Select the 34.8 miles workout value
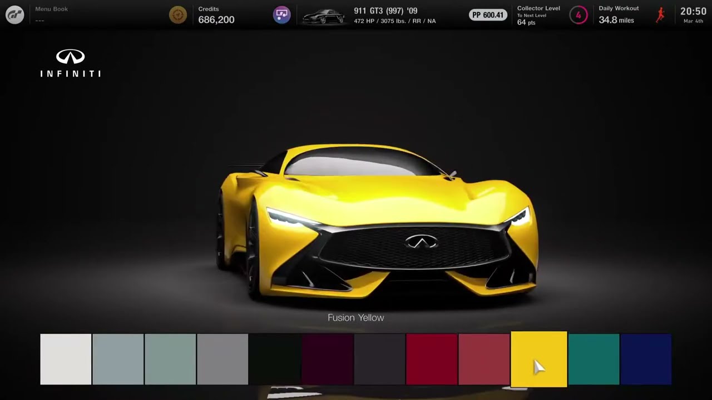The height and width of the screenshot is (400, 712). (x=616, y=20)
